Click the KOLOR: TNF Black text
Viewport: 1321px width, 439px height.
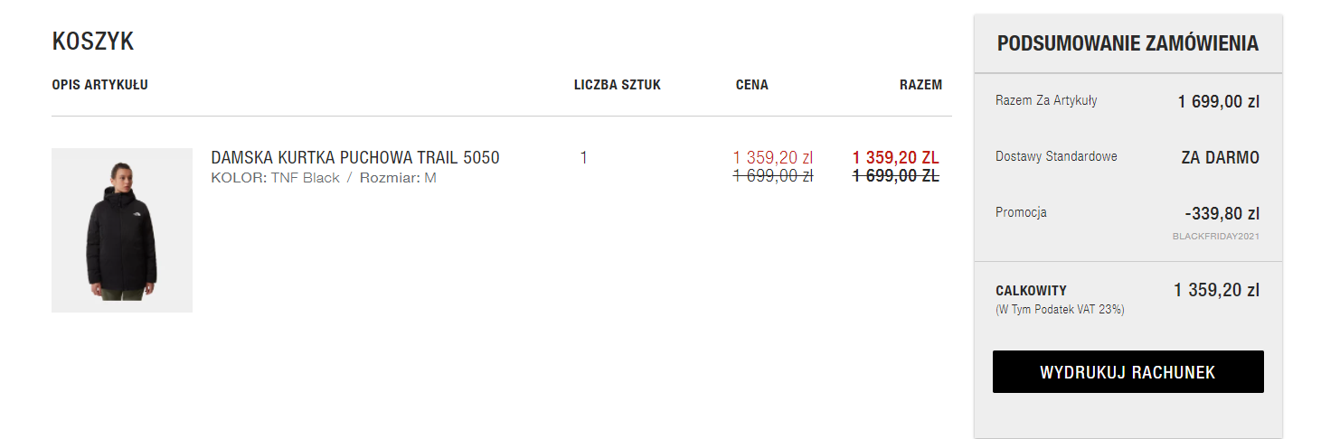click(275, 178)
